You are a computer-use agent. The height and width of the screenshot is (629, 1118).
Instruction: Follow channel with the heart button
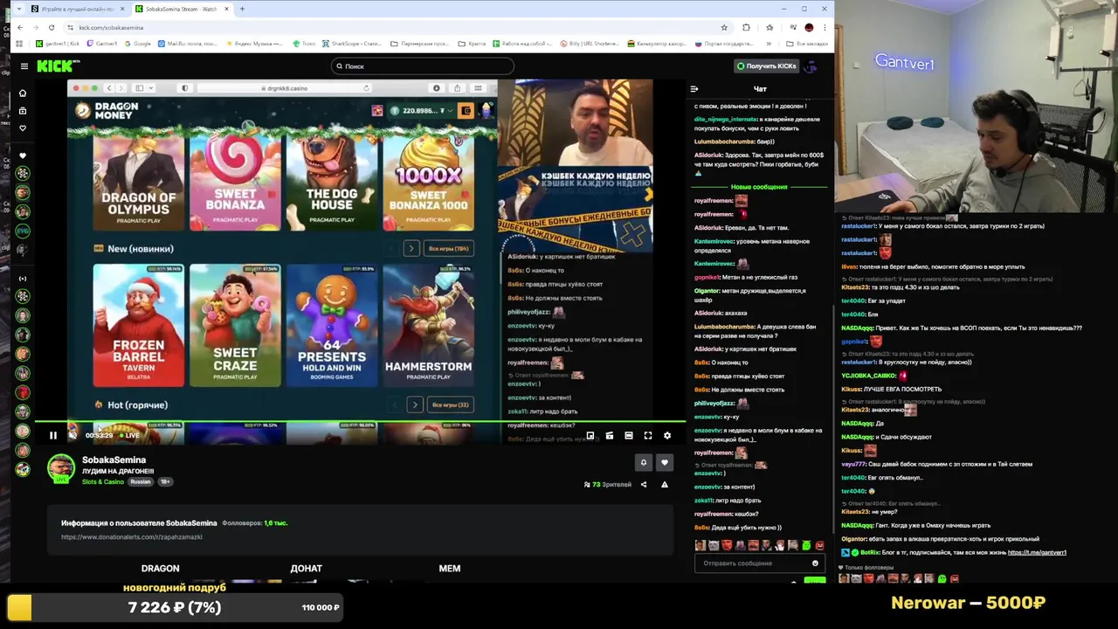coord(665,462)
